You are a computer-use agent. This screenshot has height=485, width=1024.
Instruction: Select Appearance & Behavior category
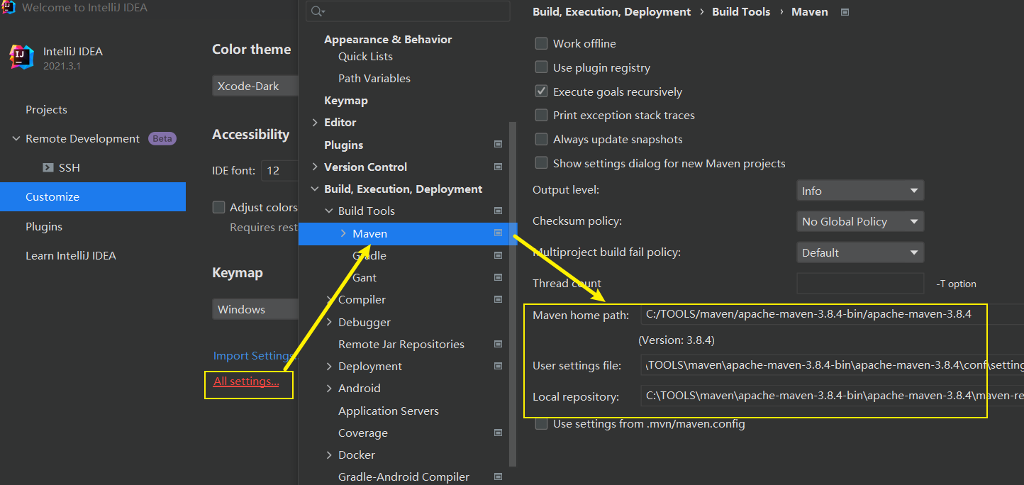click(388, 39)
